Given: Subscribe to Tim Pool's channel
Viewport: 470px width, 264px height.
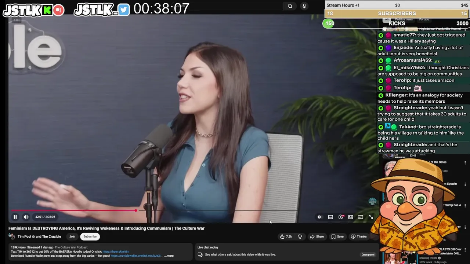Looking at the screenshot, I should (x=90, y=236).
